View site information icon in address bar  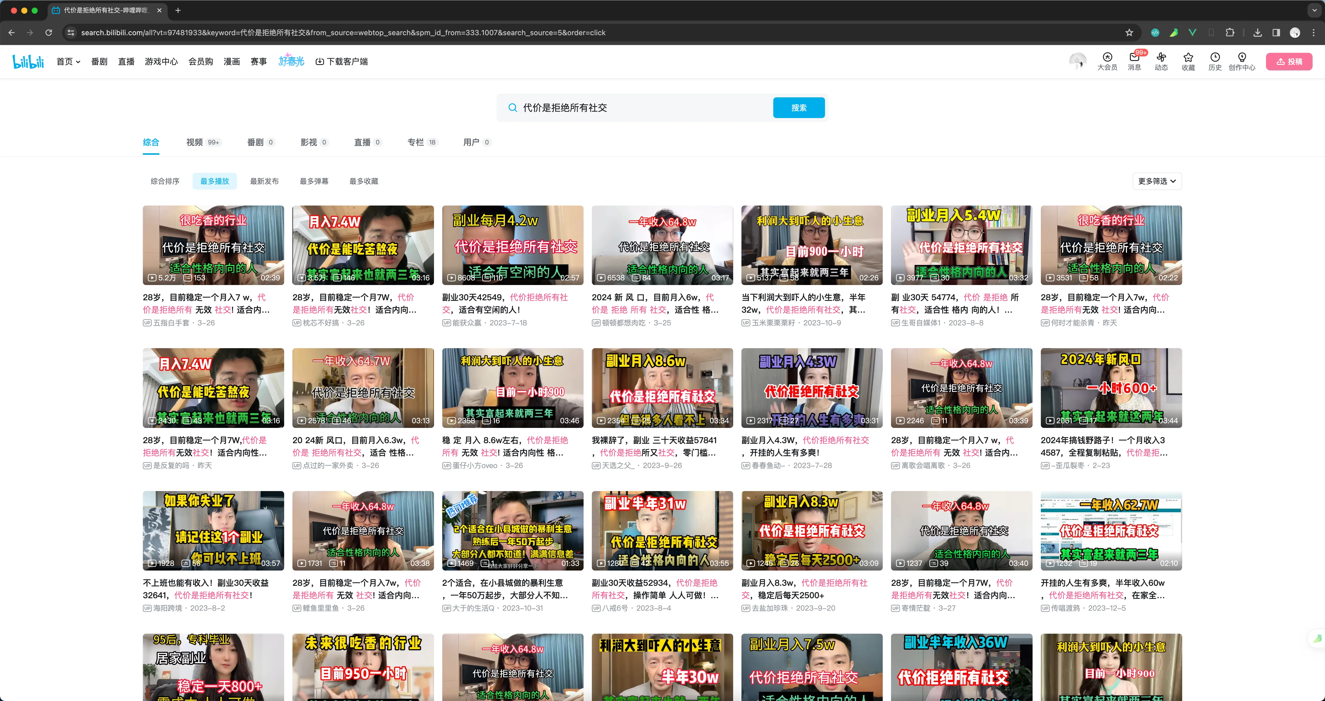coord(71,32)
